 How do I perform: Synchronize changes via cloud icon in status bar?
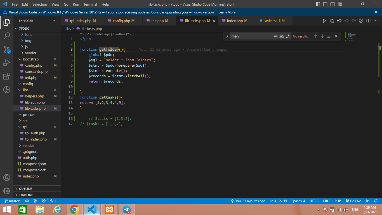pyautogui.click(x=27, y=201)
